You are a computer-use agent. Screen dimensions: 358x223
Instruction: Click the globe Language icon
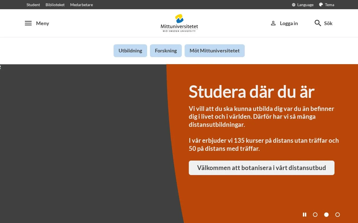294,5
